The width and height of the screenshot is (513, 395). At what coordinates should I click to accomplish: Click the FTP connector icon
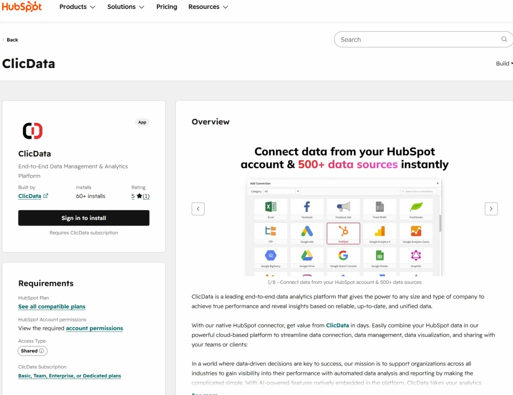tap(271, 231)
